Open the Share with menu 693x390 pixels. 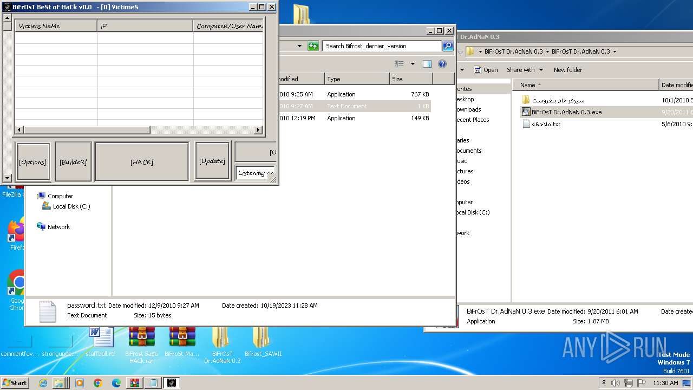coord(524,70)
